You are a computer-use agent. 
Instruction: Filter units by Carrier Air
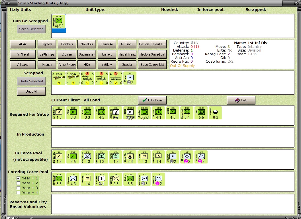[x=107, y=44]
